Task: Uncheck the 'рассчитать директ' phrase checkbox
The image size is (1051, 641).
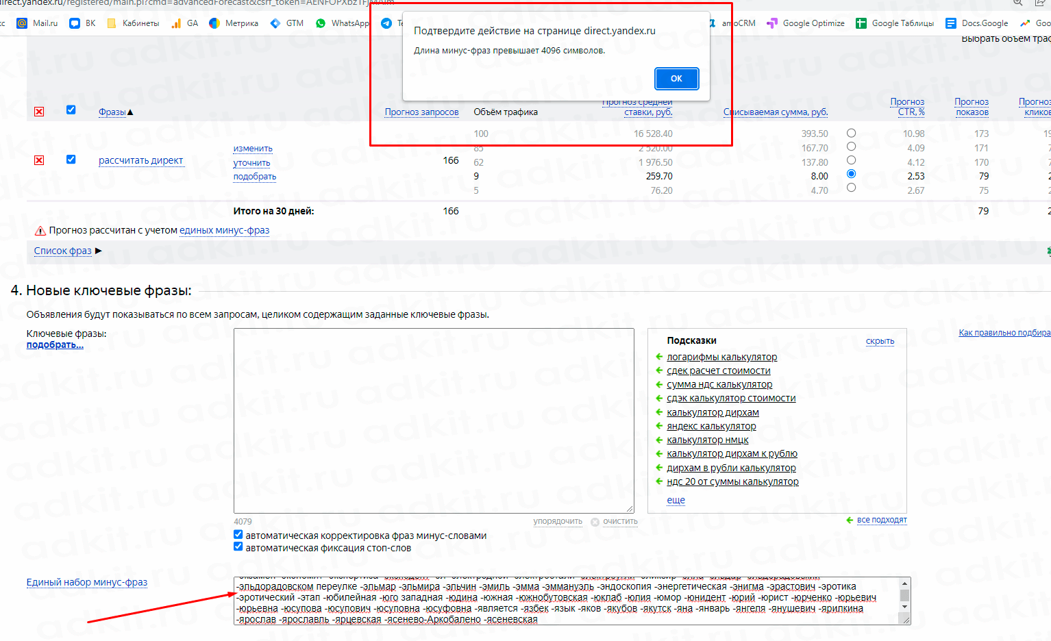Action: pos(71,159)
